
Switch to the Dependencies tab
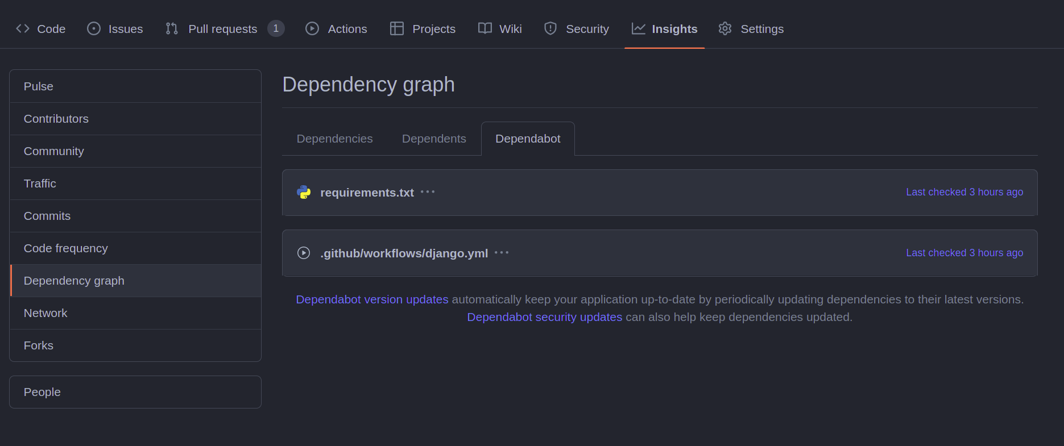(335, 139)
